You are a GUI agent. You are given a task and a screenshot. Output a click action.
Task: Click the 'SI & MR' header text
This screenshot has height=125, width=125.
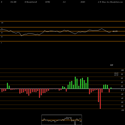click(x=13, y=2)
